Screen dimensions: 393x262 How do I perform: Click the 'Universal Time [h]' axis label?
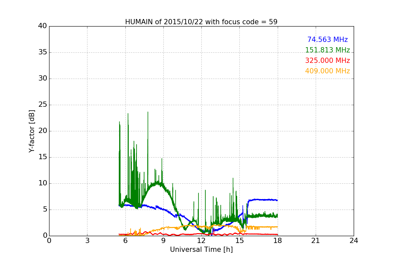coord(201,250)
